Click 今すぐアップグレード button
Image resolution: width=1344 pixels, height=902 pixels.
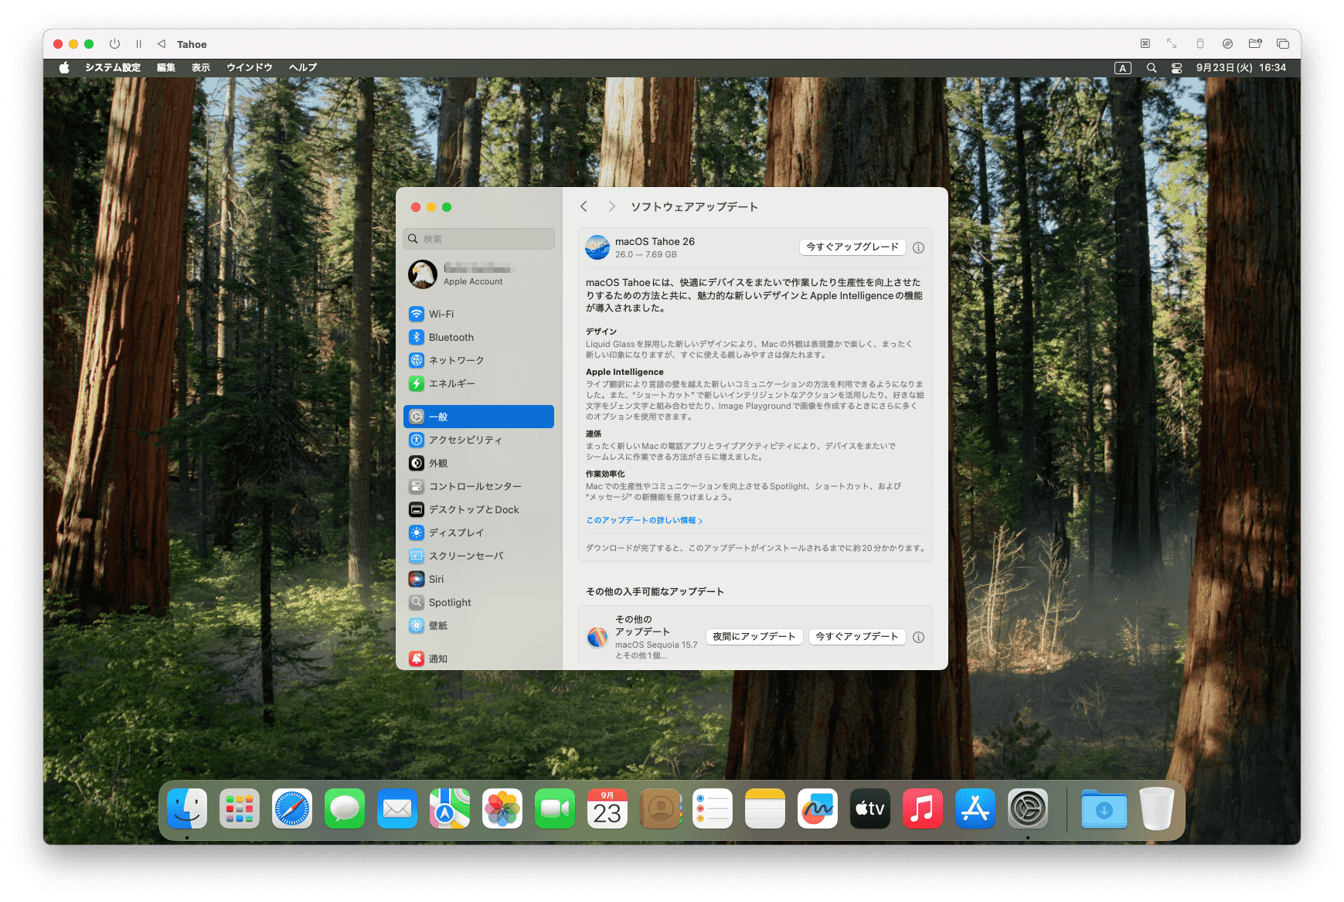[x=852, y=247]
